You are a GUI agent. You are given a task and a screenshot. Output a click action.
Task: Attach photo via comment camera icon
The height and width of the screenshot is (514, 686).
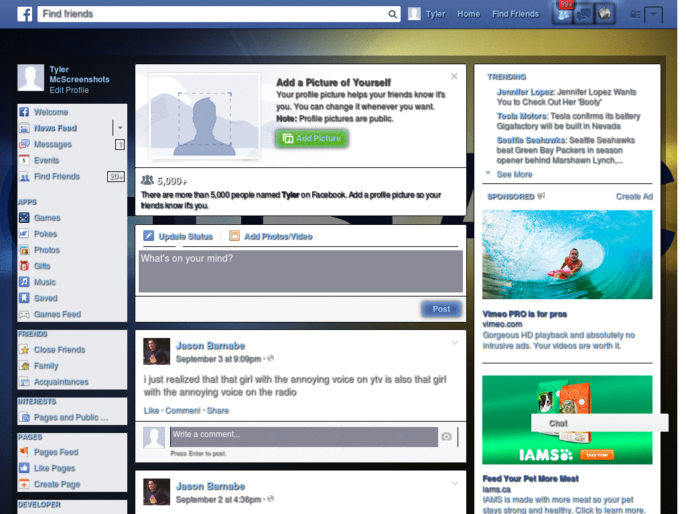coord(446,436)
